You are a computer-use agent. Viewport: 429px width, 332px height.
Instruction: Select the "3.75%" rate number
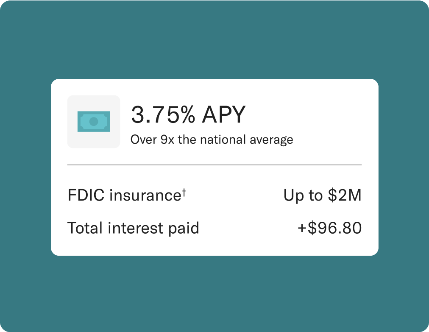coord(163,114)
